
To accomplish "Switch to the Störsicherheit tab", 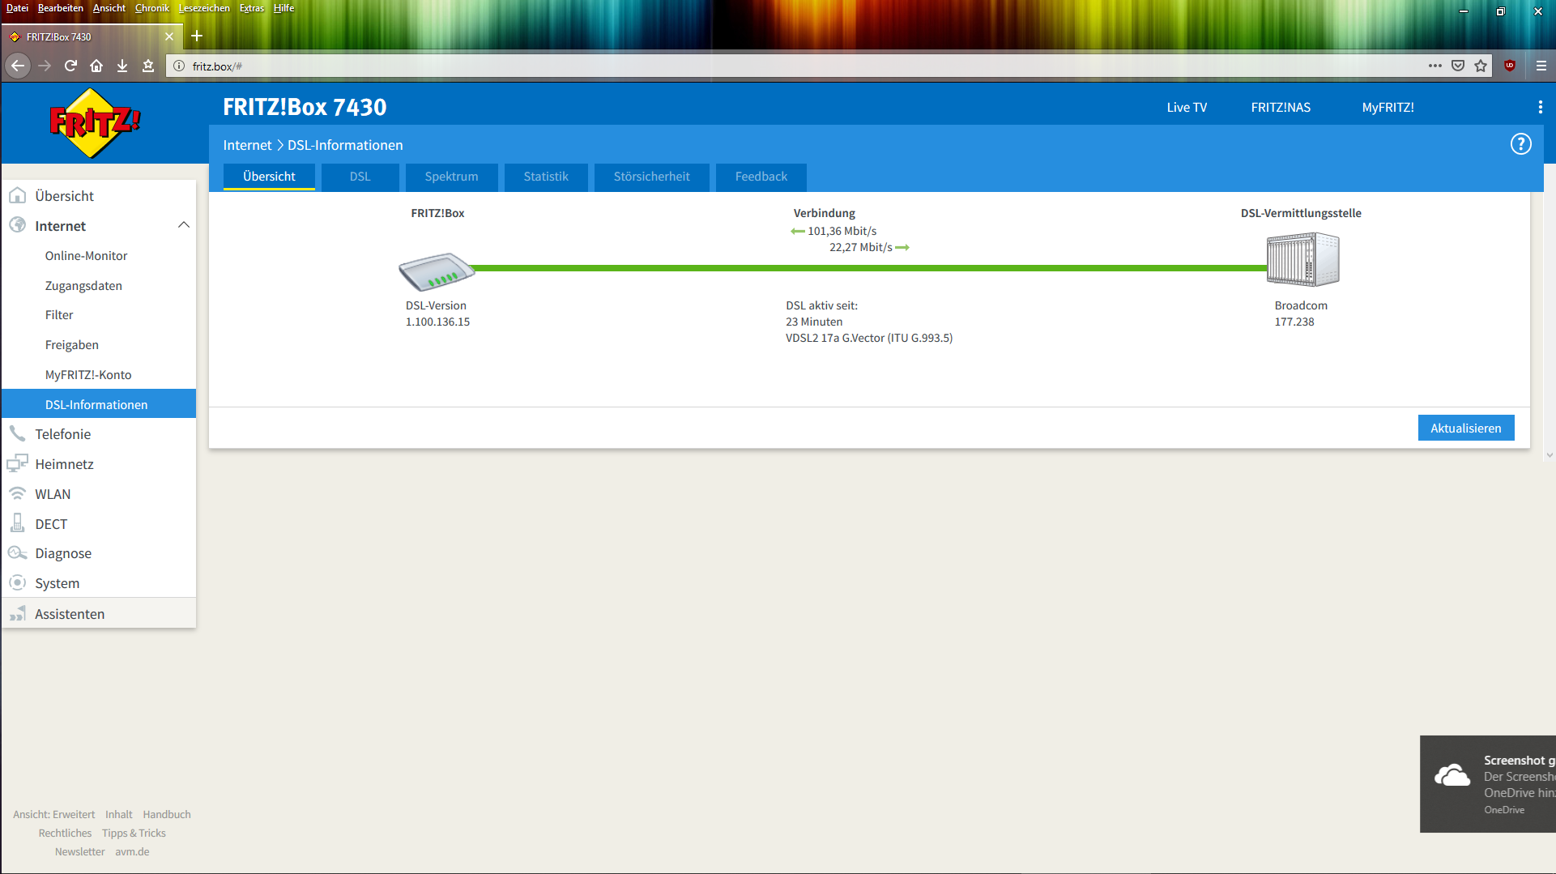I will [651, 177].
